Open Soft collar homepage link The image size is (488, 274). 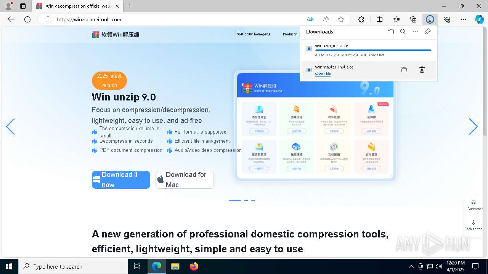coord(254,34)
